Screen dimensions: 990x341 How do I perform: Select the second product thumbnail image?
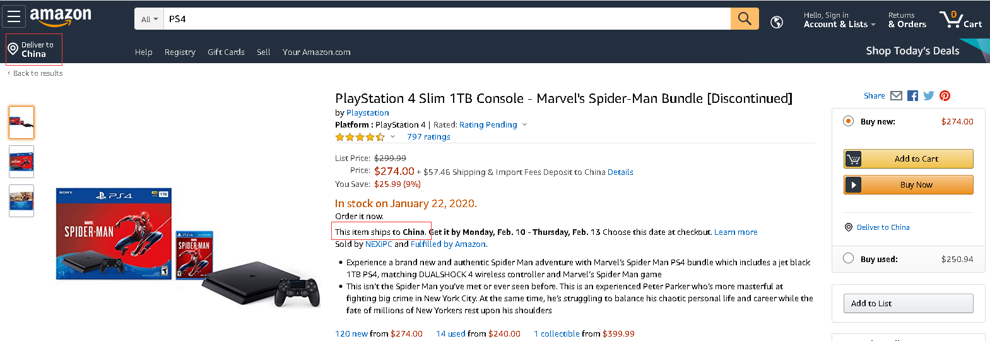tap(21, 162)
